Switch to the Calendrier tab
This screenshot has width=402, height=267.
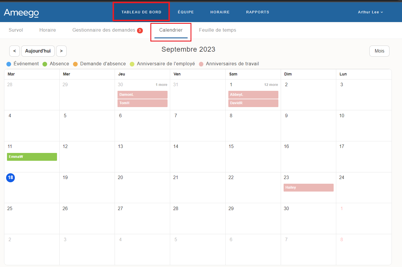171,30
